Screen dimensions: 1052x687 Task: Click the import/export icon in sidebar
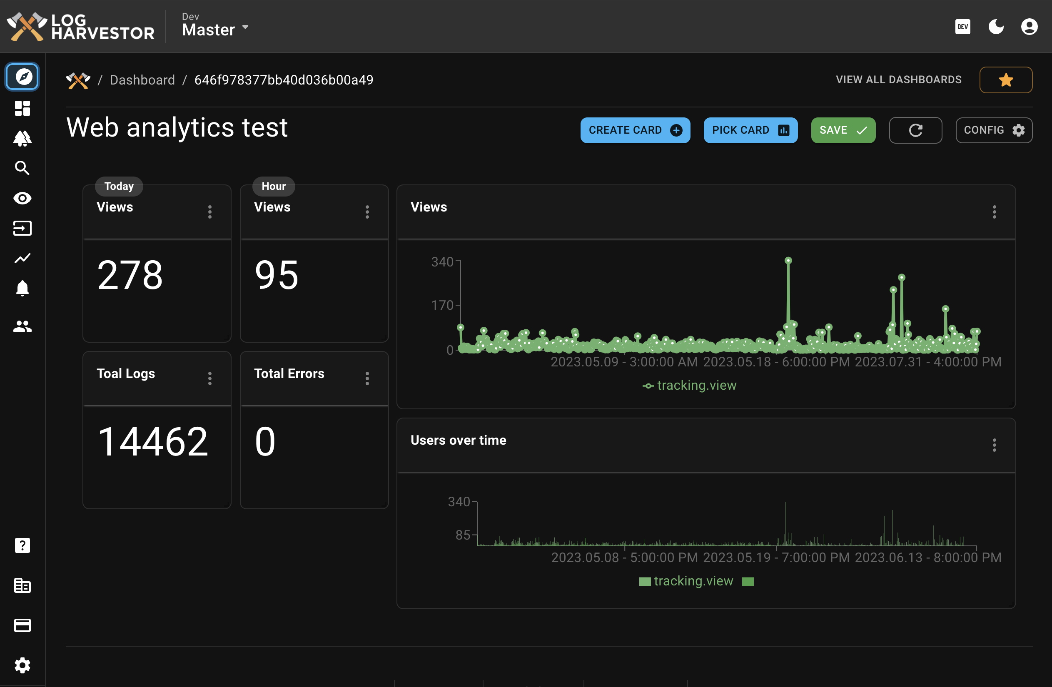click(22, 229)
